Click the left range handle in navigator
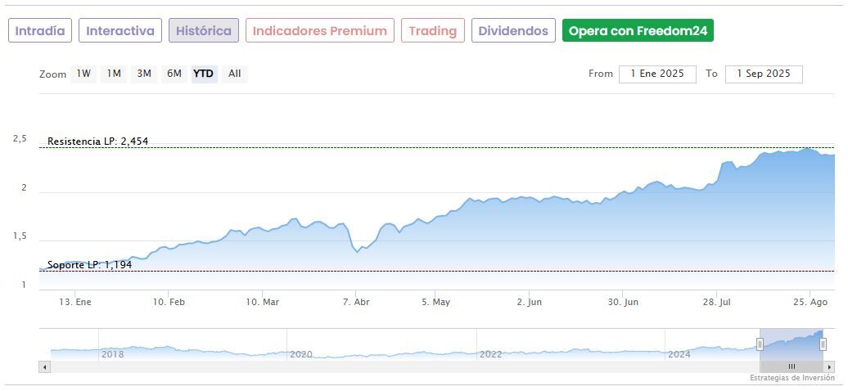 coord(760,344)
